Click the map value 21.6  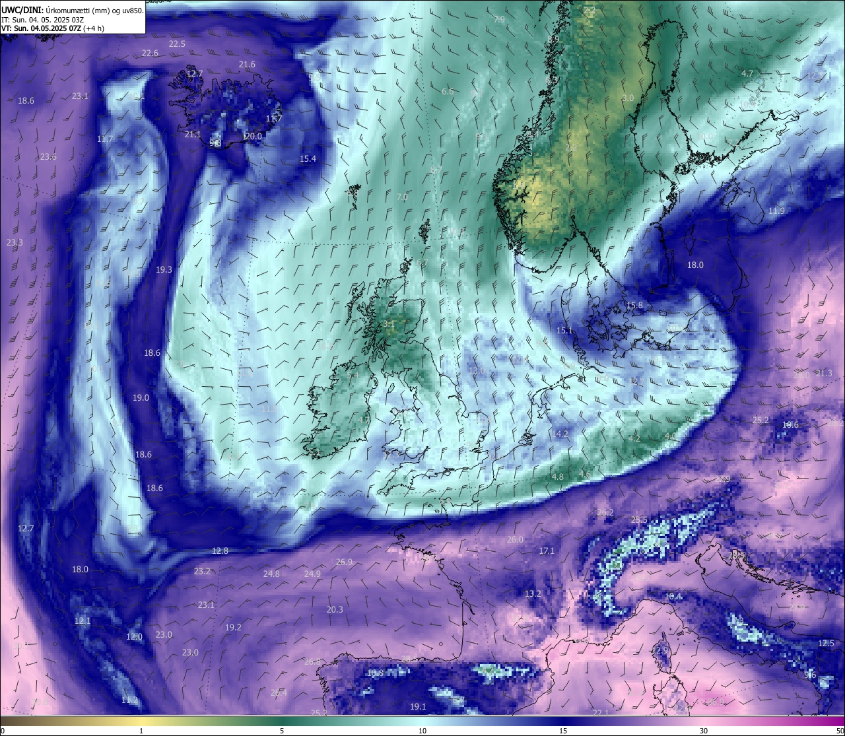[247, 64]
